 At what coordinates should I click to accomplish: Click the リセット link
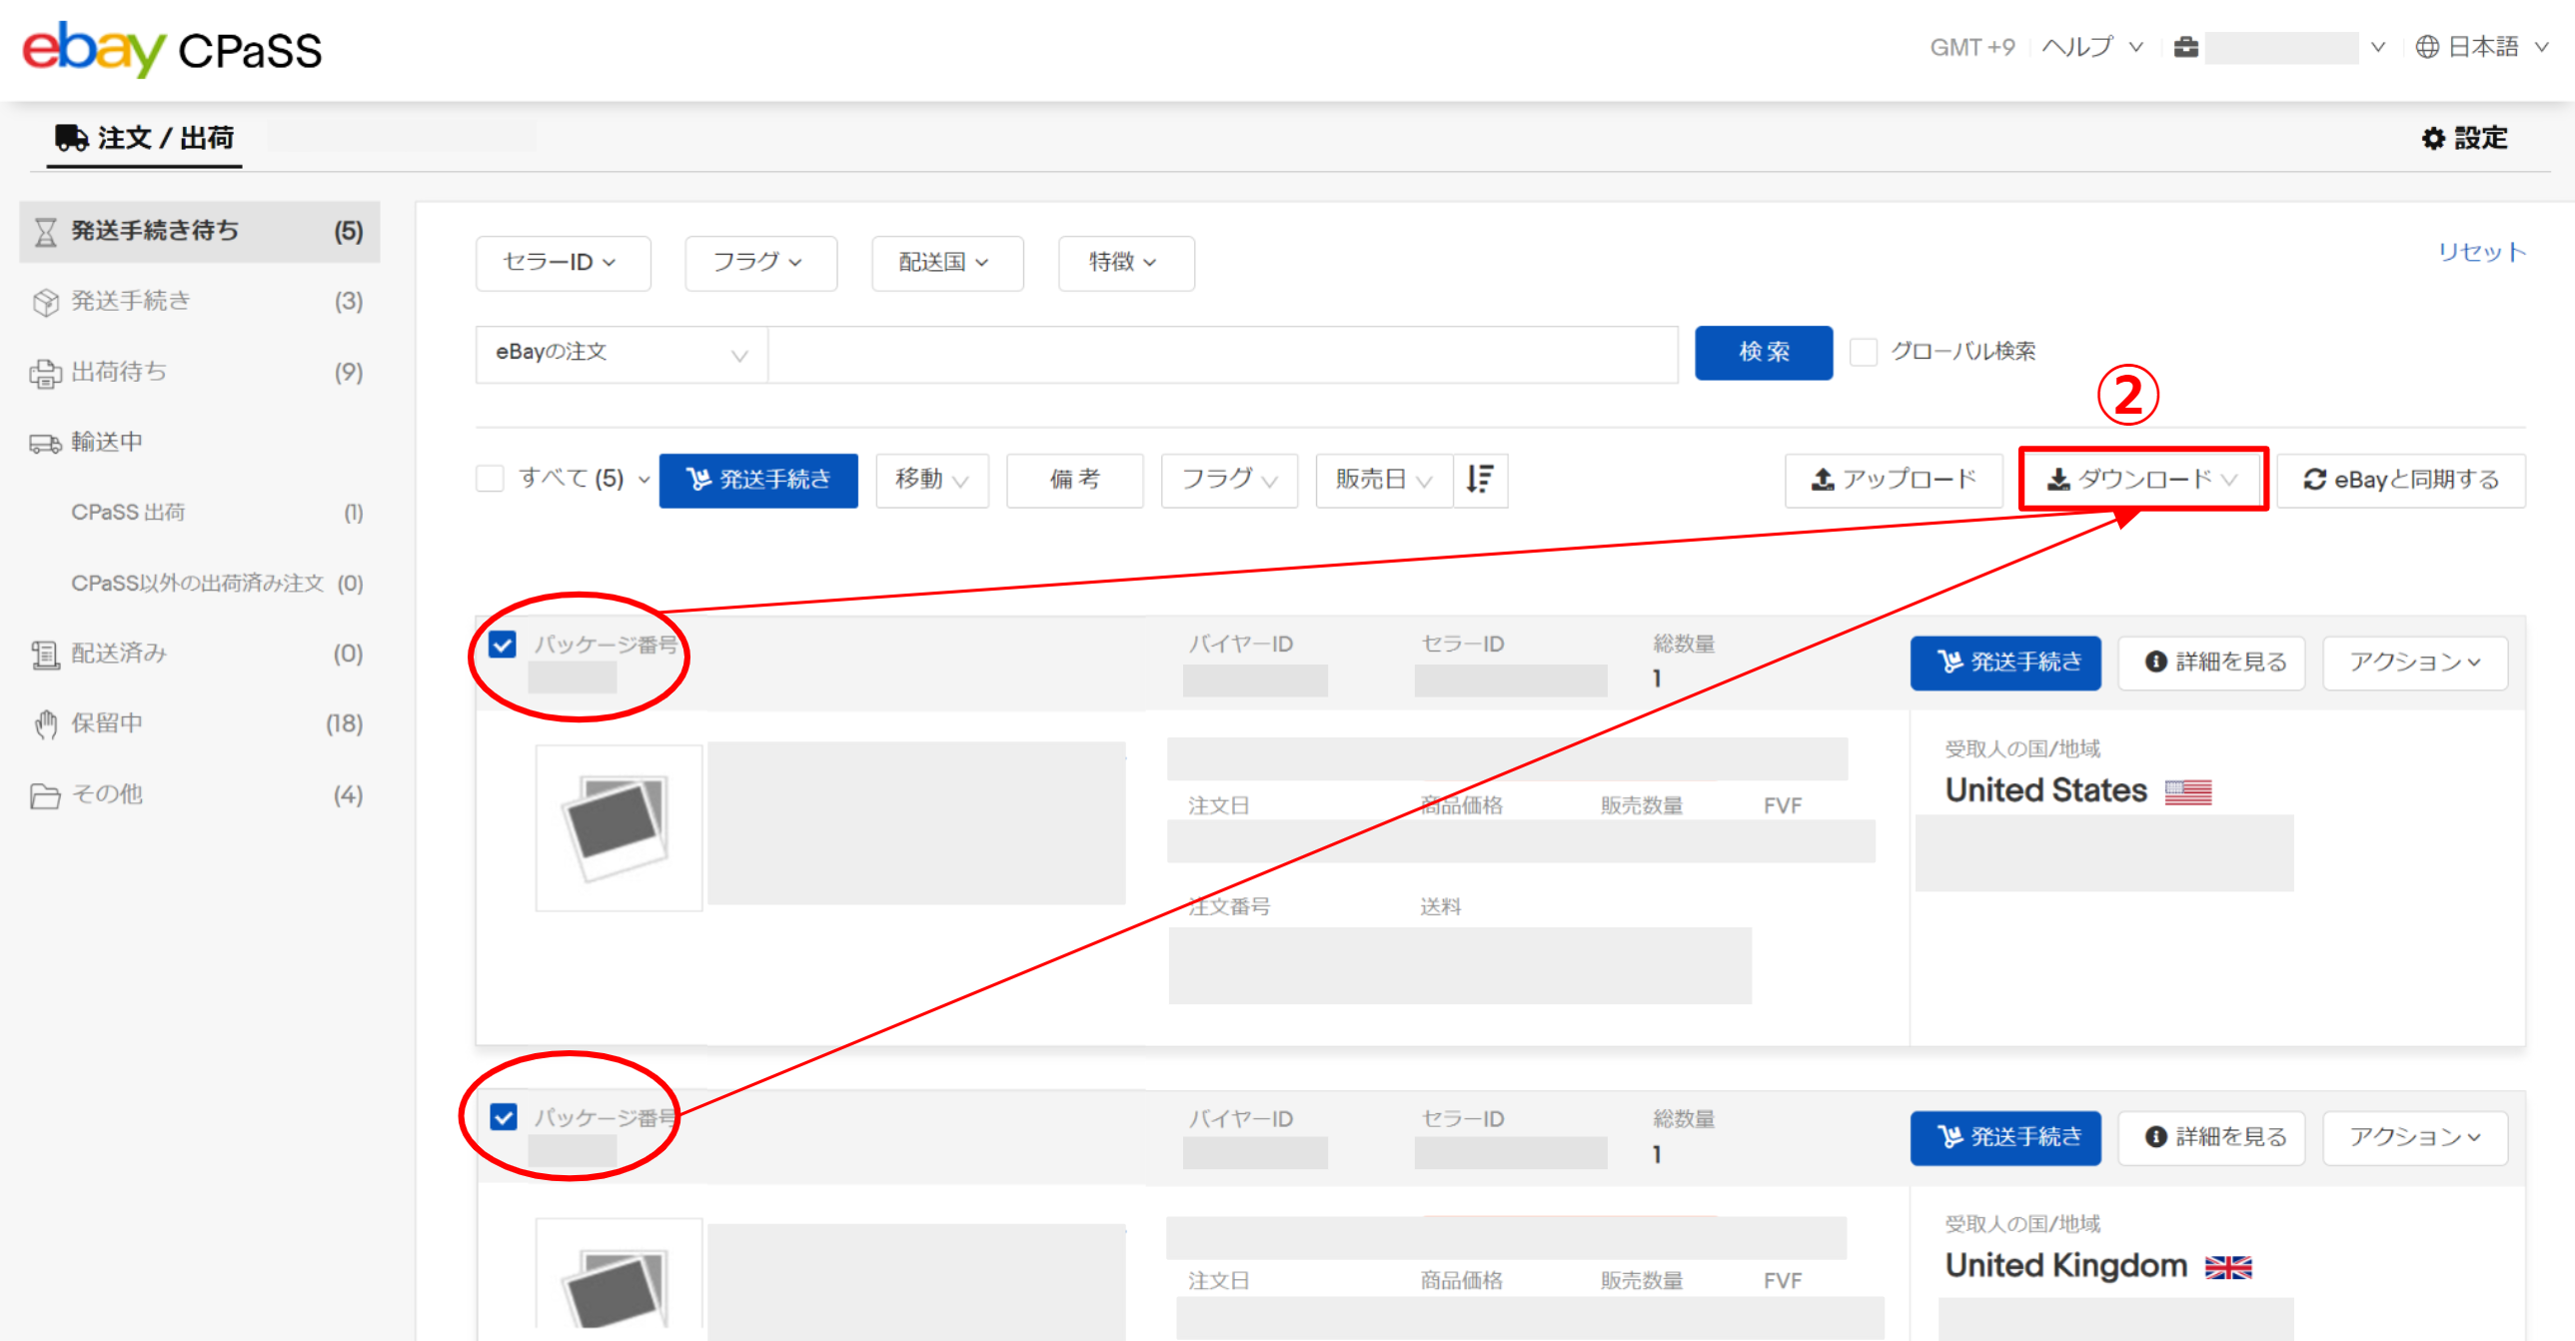coord(2481,251)
